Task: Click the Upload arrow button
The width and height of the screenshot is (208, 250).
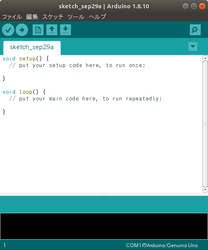Action: coord(22,30)
